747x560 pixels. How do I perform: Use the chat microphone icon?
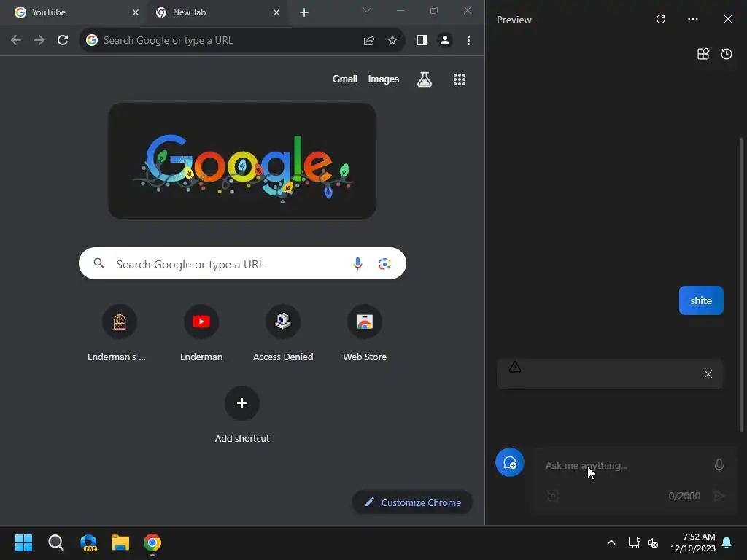pyautogui.click(x=719, y=464)
